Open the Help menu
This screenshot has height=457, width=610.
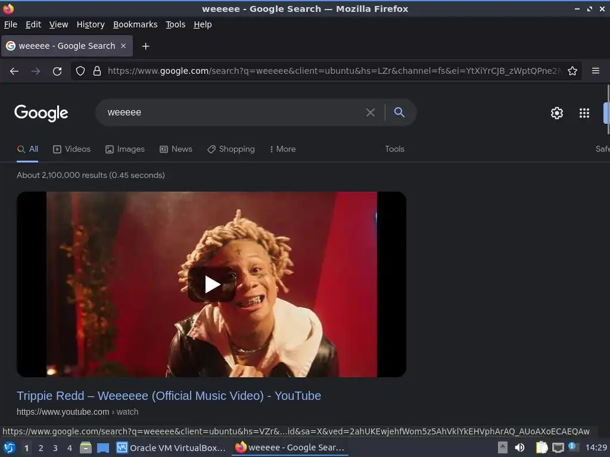coord(203,24)
